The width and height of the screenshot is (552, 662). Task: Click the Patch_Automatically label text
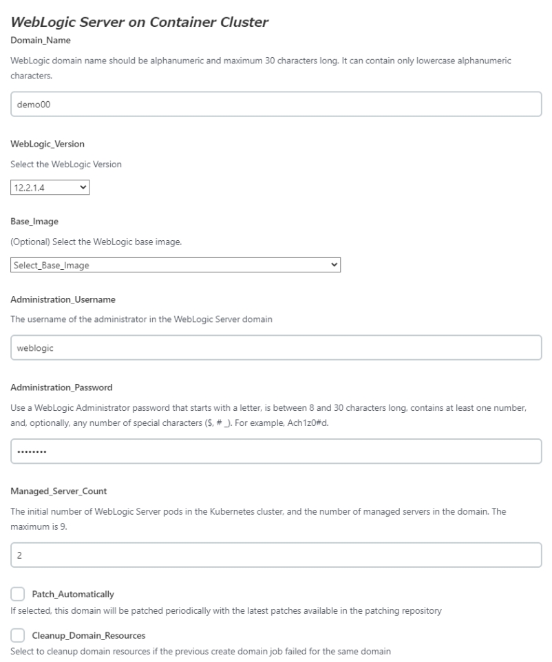(x=73, y=594)
